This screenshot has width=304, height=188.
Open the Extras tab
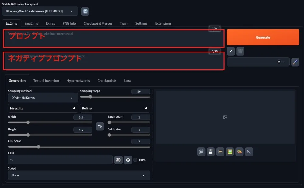click(50, 23)
